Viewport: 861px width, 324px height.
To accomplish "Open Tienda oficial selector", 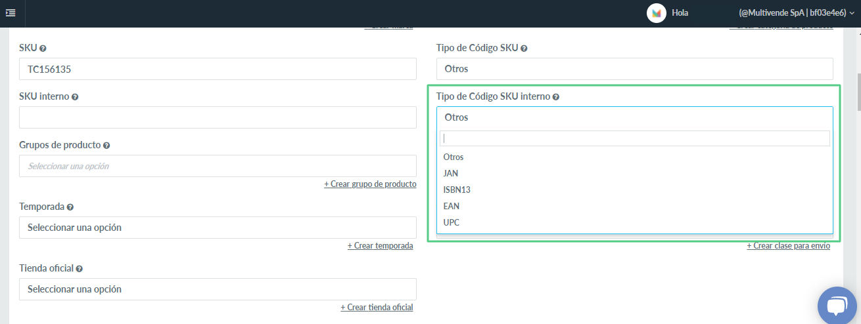I will [x=218, y=289].
